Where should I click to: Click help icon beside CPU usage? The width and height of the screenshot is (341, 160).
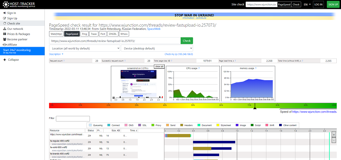click(x=199, y=68)
